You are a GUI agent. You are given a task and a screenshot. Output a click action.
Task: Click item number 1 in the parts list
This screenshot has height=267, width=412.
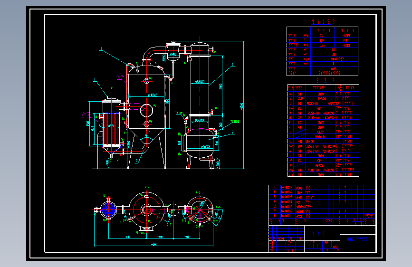[x=275, y=216]
